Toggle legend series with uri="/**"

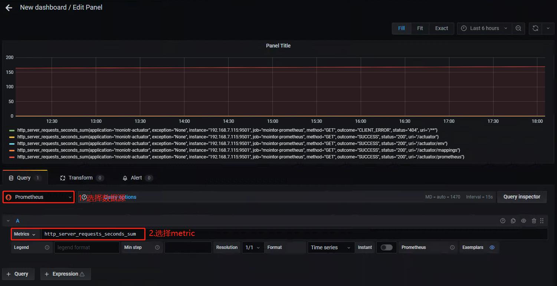[227, 130]
